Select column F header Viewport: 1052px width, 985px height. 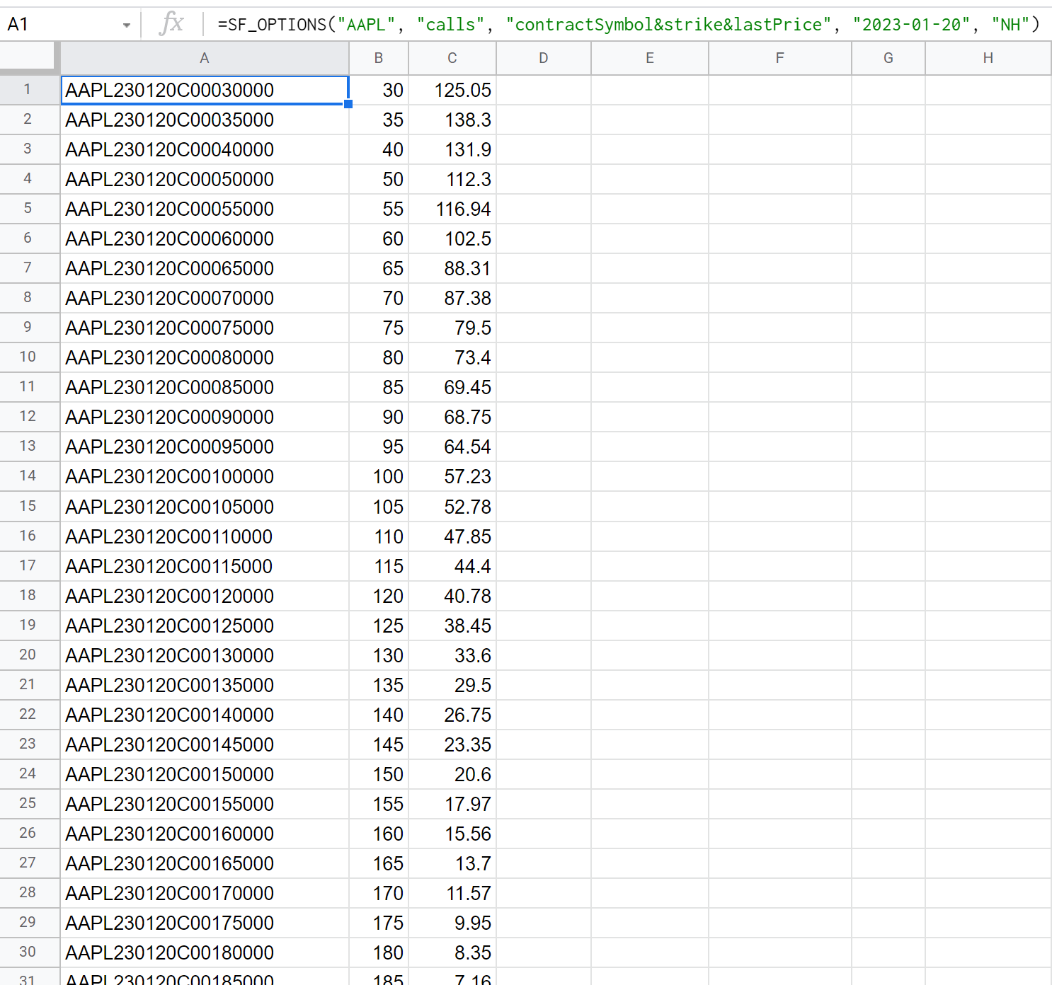(780, 58)
